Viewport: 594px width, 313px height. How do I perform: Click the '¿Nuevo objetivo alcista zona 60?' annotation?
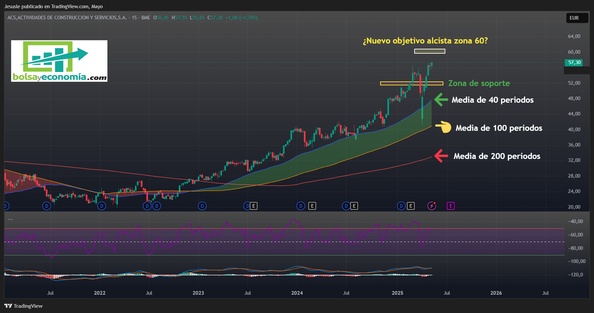(425, 41)
